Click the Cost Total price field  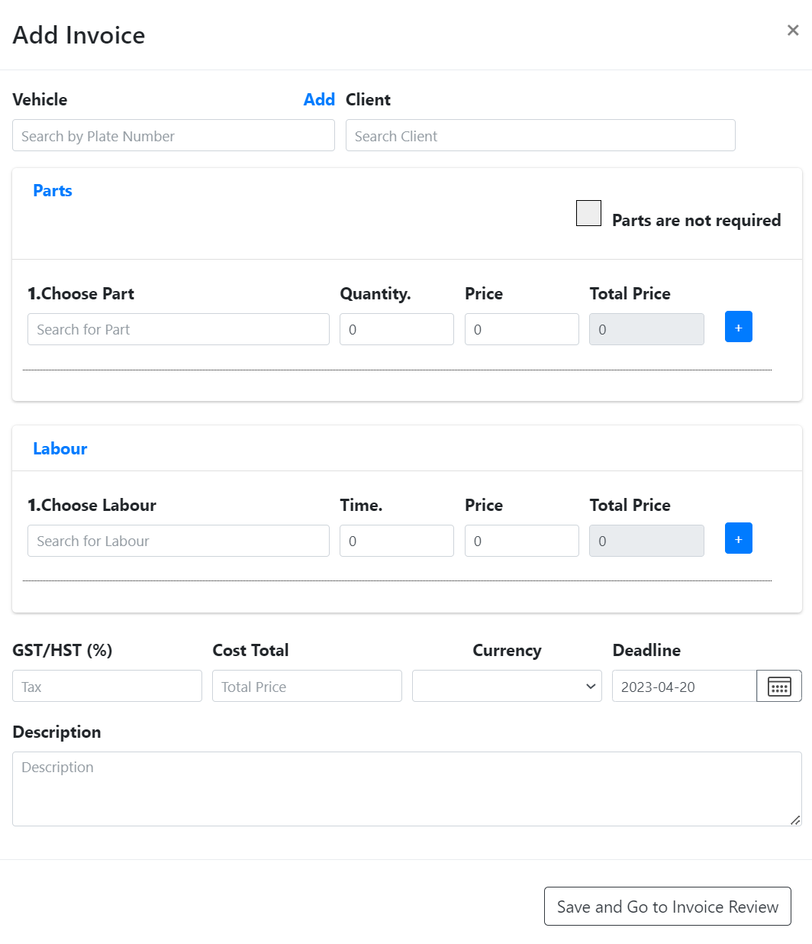coord(307,686)
